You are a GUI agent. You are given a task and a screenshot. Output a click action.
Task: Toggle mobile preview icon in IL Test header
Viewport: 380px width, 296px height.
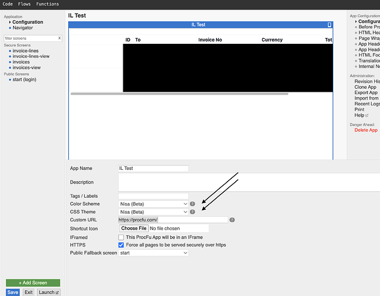[x=329, y=25]
